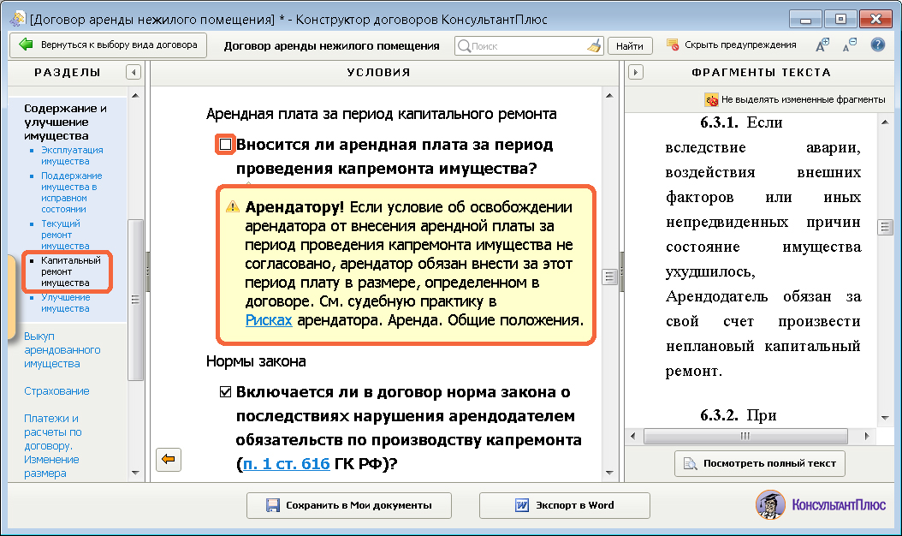Open the Улучшение имущества subsection
This screenshot has width=902, height=536.
tap(66, 303)
